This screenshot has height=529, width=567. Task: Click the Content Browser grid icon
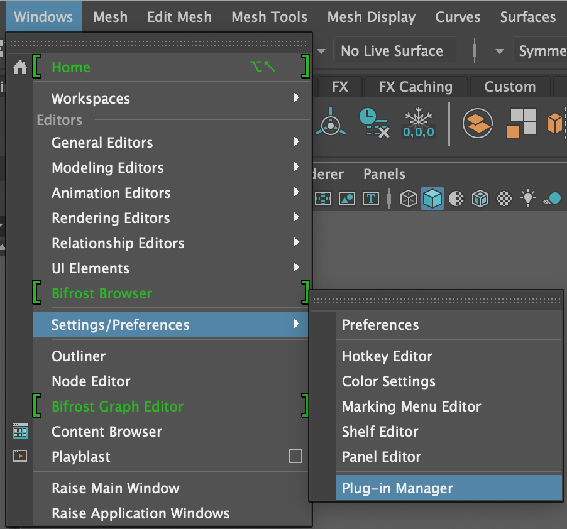click(x=20, y=431)
